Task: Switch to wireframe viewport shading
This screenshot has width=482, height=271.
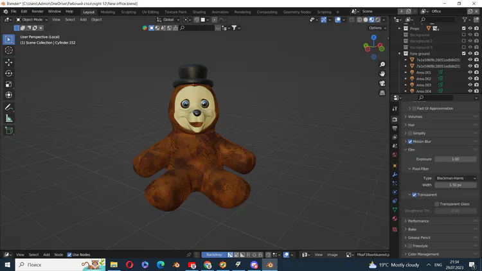Action: point(359,20)
